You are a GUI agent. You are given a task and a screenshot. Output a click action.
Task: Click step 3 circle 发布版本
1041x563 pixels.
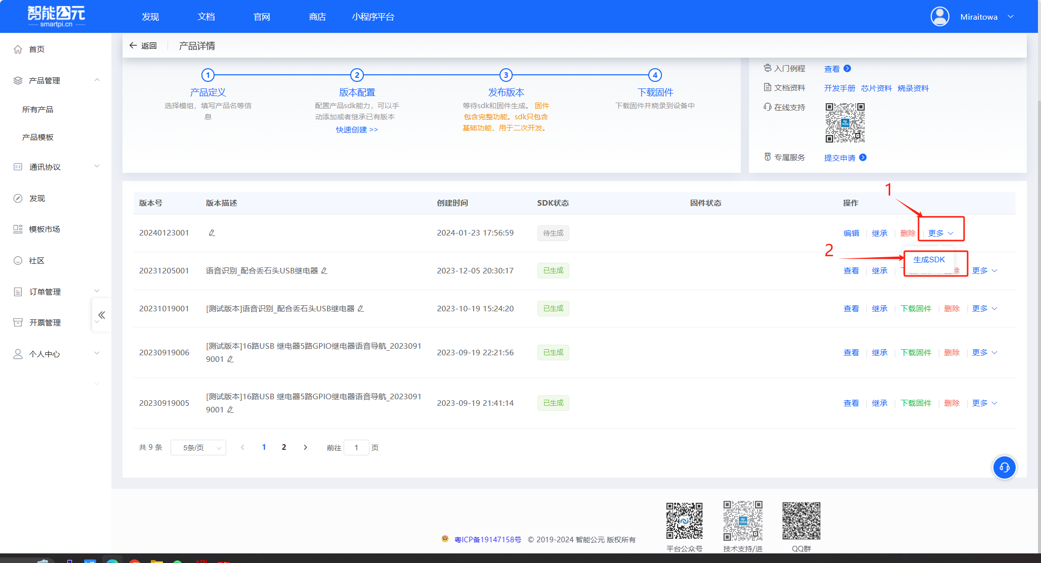point(506,75)
